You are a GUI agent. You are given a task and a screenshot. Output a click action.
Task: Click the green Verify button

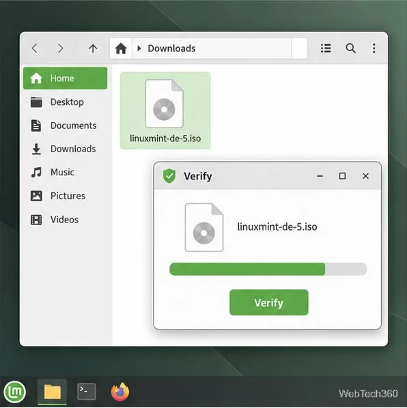coord(269,302)
